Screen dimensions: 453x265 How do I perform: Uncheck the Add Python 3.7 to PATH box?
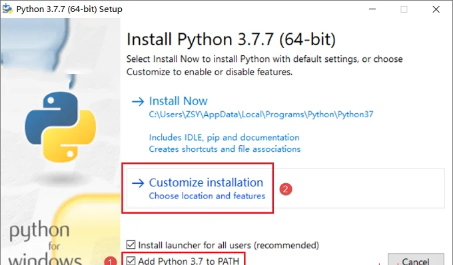coord(131,260)
